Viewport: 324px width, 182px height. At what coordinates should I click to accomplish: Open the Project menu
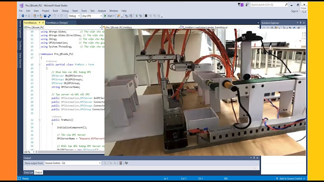45,11
